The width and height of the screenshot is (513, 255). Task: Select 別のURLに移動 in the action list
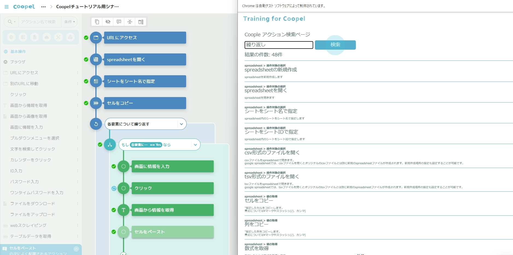[24, 84]
